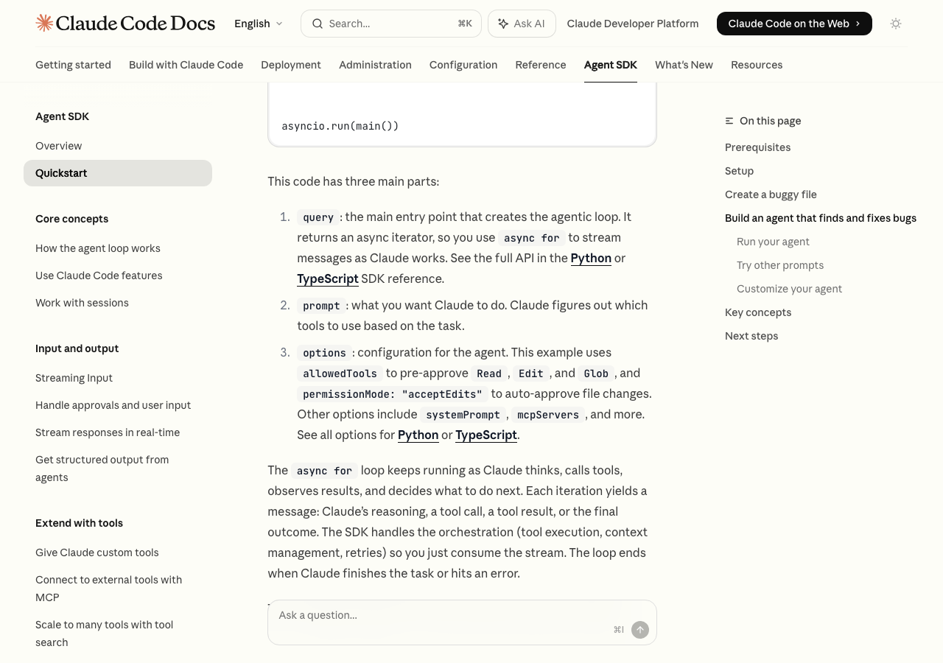Screen dimensions: 943x663
Task: Toggle light/dark theme sun icon
Action: pos(896,24)
